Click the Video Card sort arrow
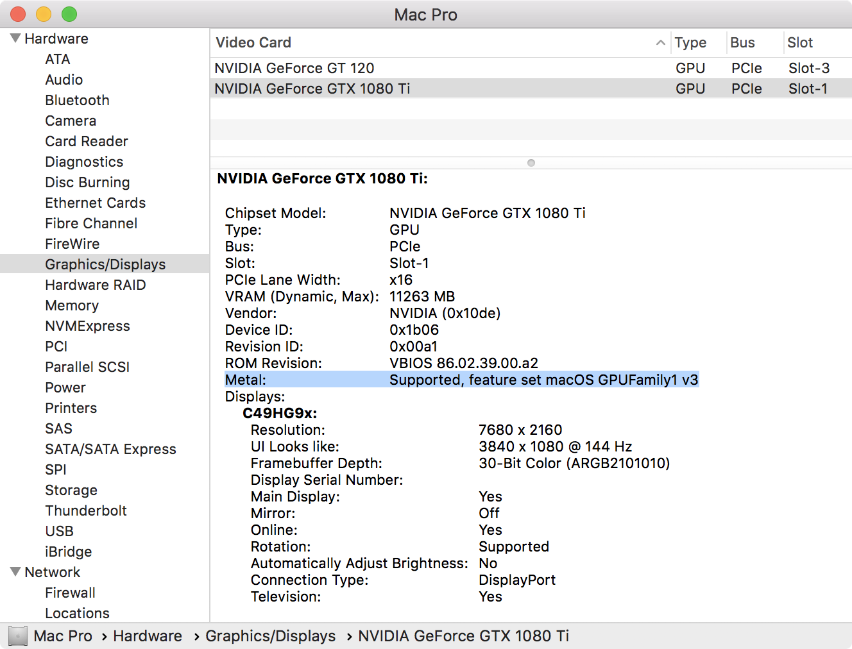This screenshot has width=852, height=649. pyautogui.click(x=660, y=43)
